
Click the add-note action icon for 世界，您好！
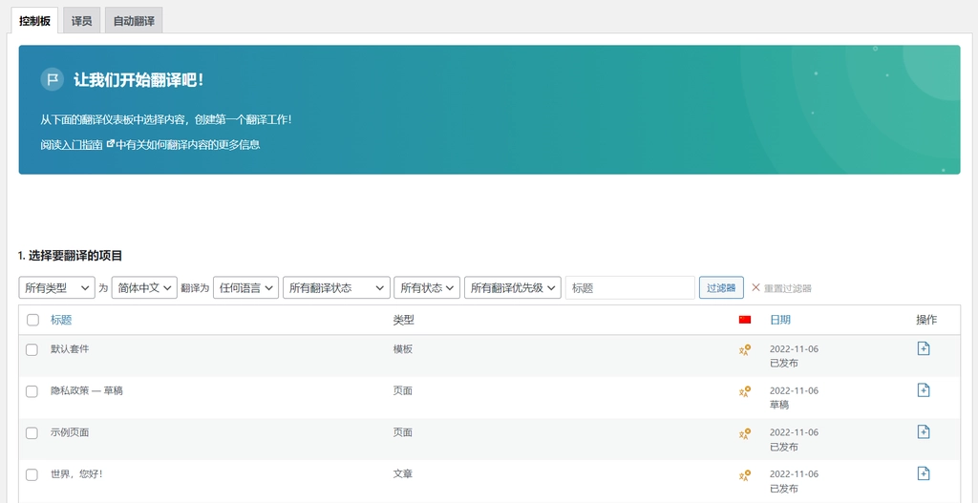tap(923, 473)
